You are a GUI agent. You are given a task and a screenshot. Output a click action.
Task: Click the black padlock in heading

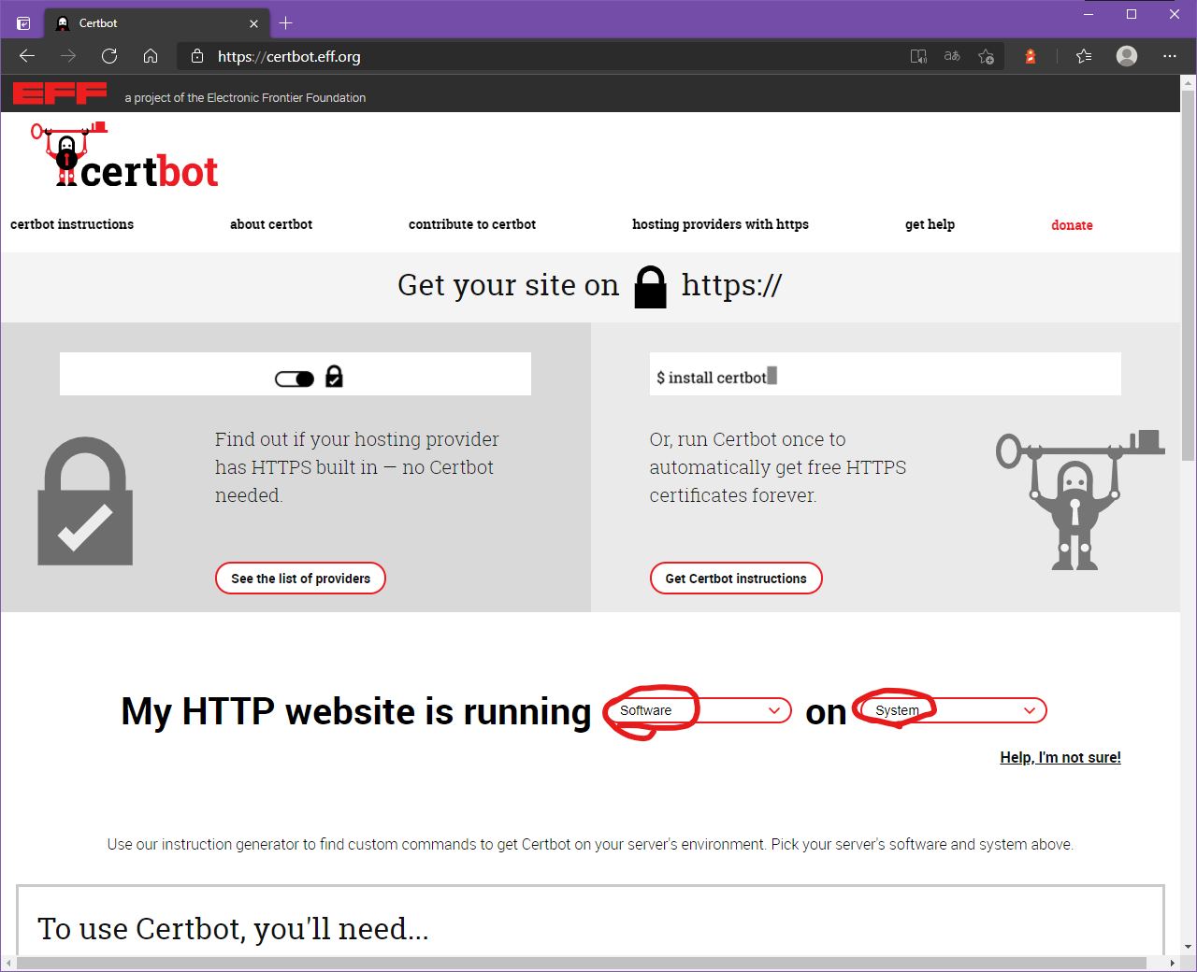[650, 287]
